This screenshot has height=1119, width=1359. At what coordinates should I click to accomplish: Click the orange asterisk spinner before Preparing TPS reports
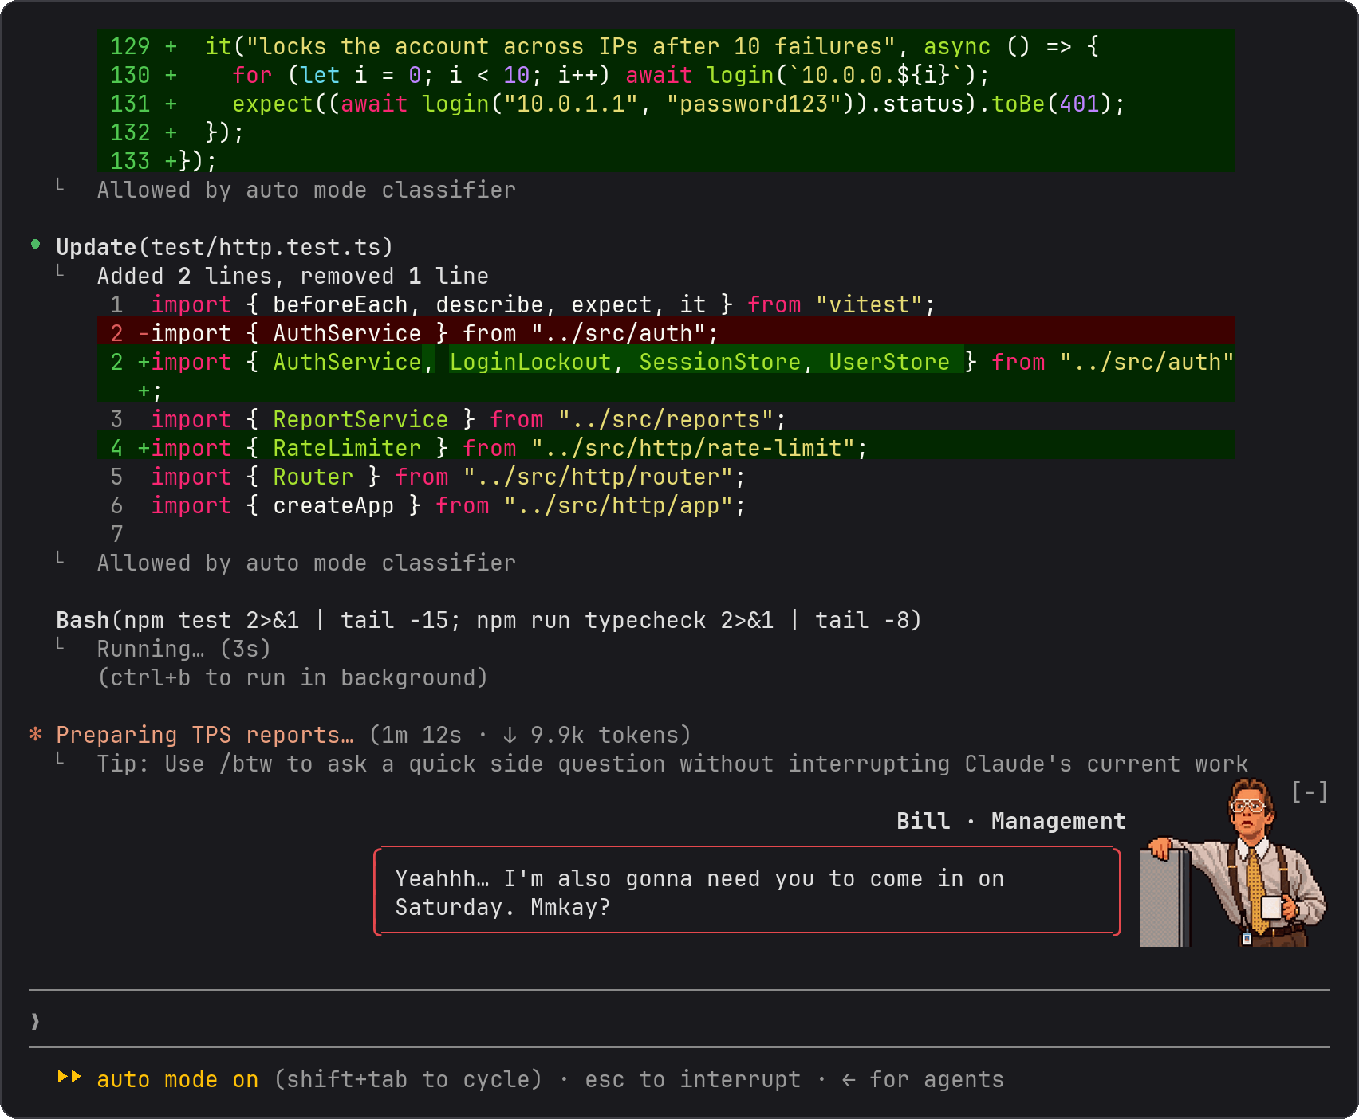[36, 735]
